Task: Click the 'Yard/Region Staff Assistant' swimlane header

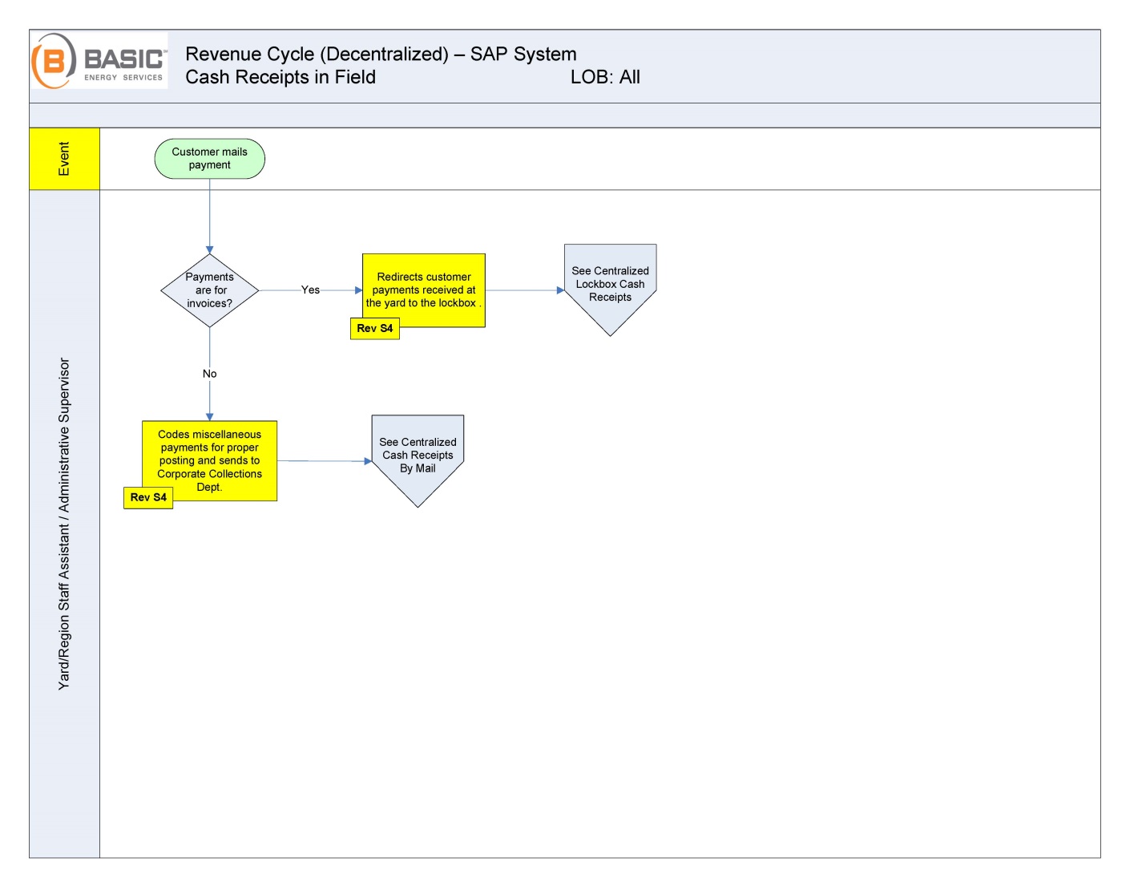Action: click(65, 524)
